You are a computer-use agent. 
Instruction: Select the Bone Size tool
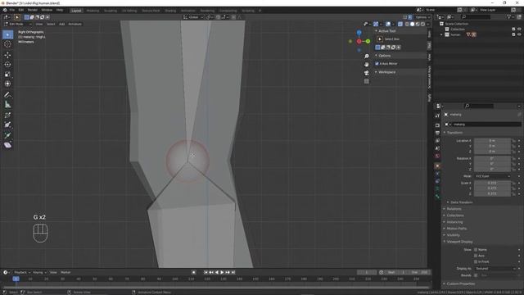click(7, 125)
